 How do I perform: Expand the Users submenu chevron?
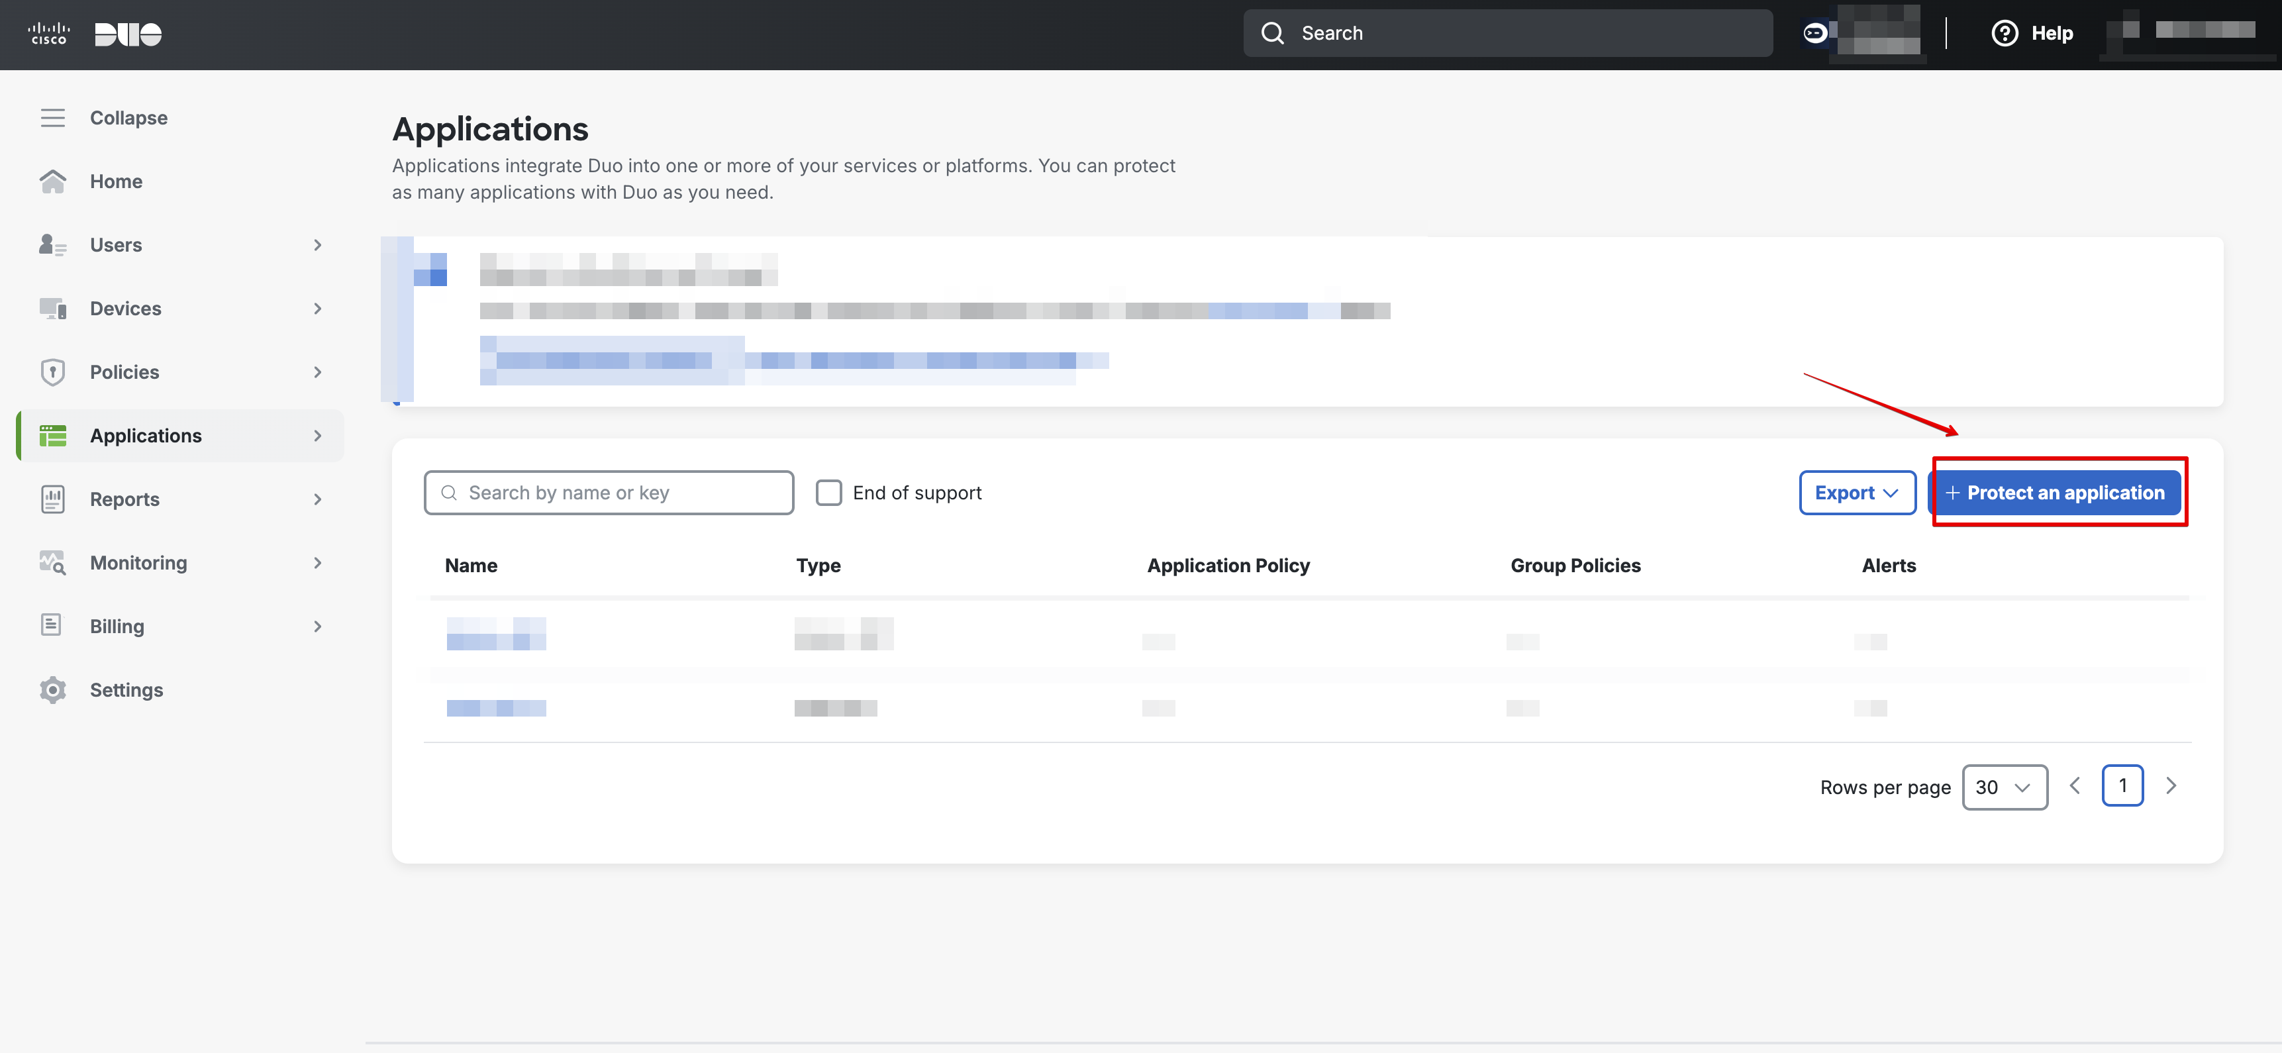[x=317, y=245]
